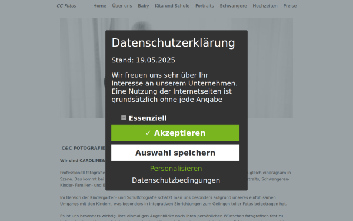
Task: Open the Personalisieren link
Action: (x=176, y=169)
